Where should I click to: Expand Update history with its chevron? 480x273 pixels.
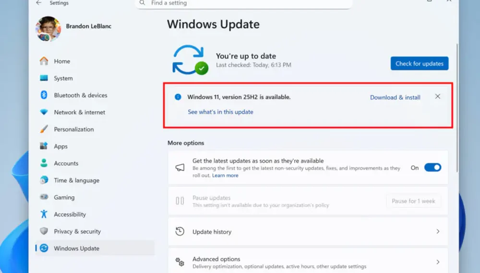pos(437,231)
